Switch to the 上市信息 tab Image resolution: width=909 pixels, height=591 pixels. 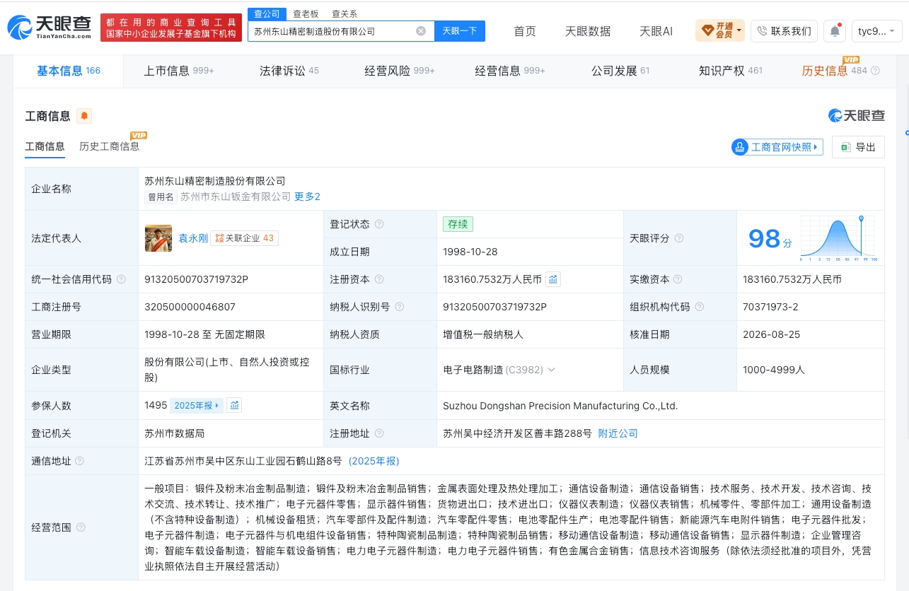[x=179, y=71]
